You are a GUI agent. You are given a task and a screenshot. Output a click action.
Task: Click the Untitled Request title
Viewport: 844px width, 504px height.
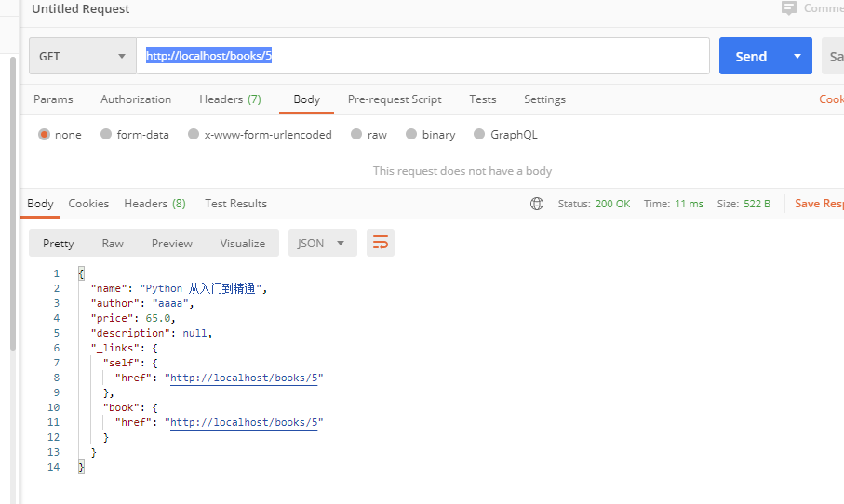coord(81,8)
